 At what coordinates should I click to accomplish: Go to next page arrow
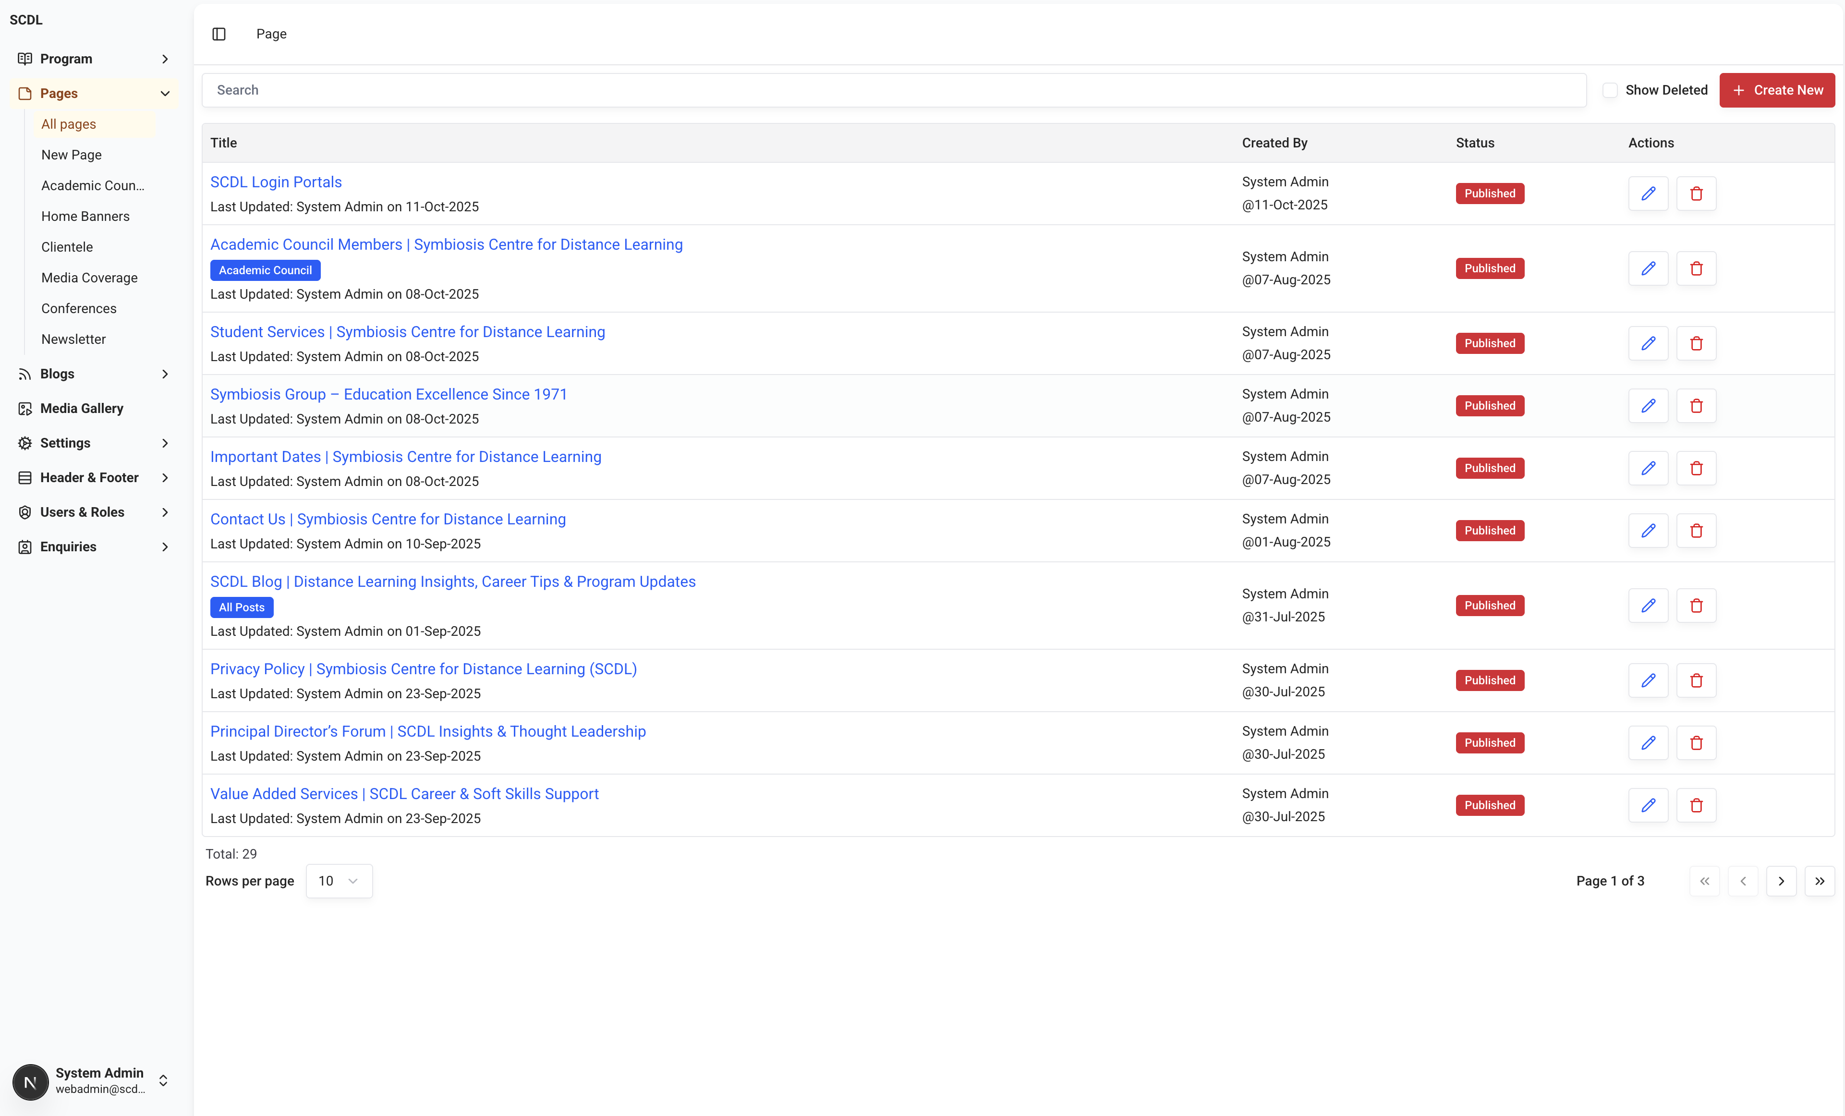(x=1781, y=881)
